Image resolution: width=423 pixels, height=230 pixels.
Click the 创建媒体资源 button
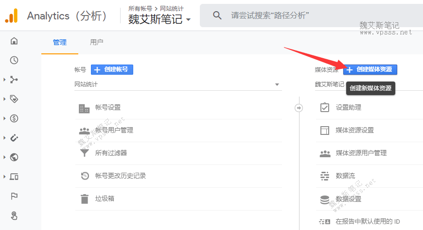coord(370,69)
